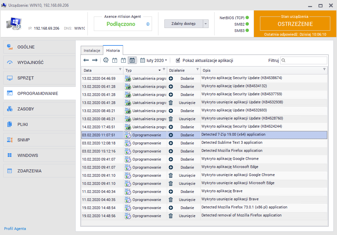The height and width of the screenshot is (235, 337).
Task: Click the trash icon in Brave removal row
Action: pos(171,200)
